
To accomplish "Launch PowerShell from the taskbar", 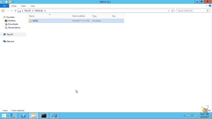I will click(24, 116).
